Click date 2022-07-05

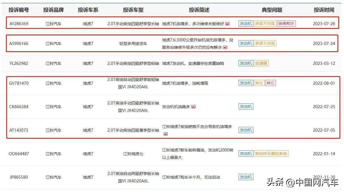point(324,130)
